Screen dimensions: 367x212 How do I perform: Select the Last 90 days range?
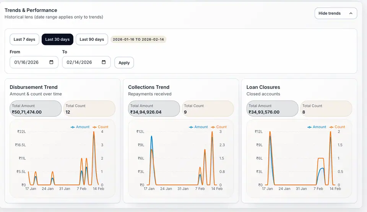tap(92, 39)
